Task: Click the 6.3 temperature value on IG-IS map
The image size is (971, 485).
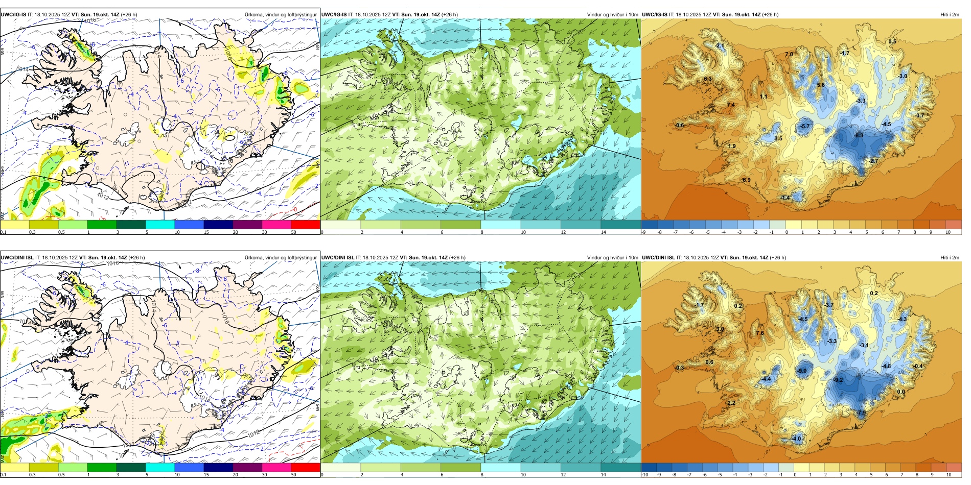Action: (x=708, y=79)
